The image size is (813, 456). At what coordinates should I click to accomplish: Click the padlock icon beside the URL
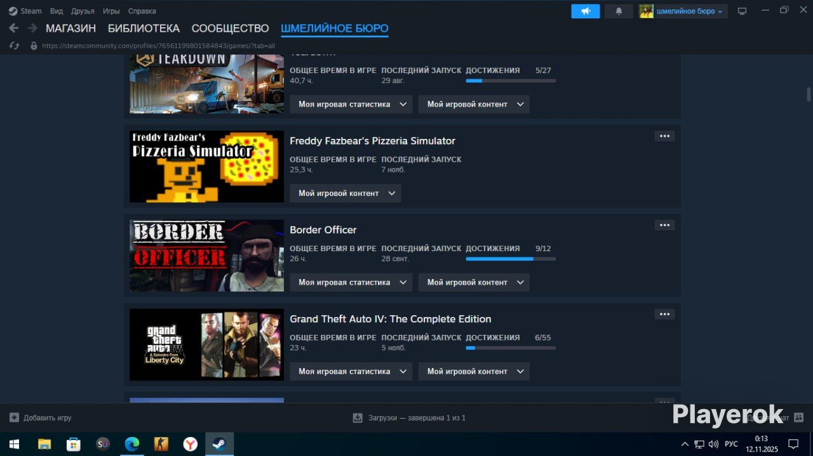coord(34,46)
